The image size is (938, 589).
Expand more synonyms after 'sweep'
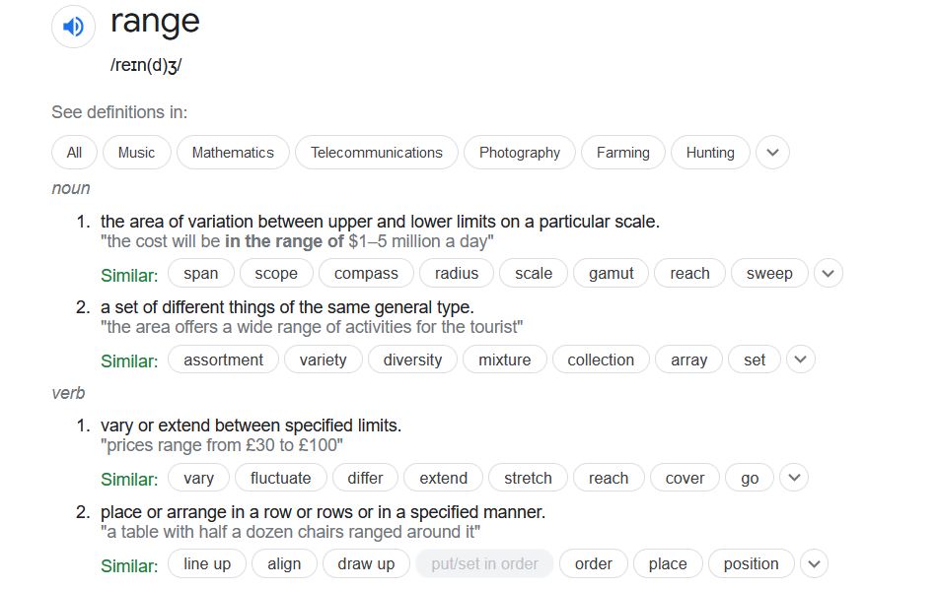coord(828,274)
